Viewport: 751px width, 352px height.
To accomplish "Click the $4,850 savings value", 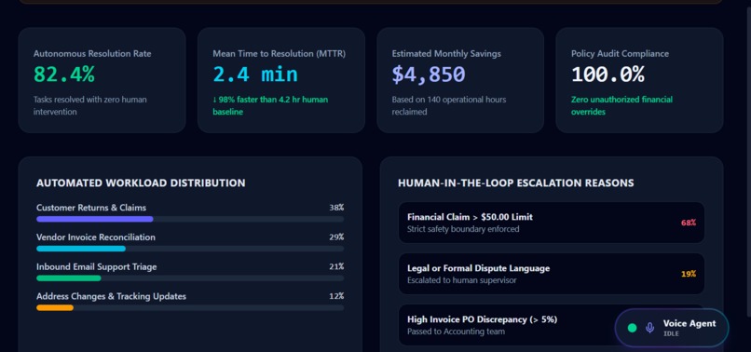I will [429, 74].
